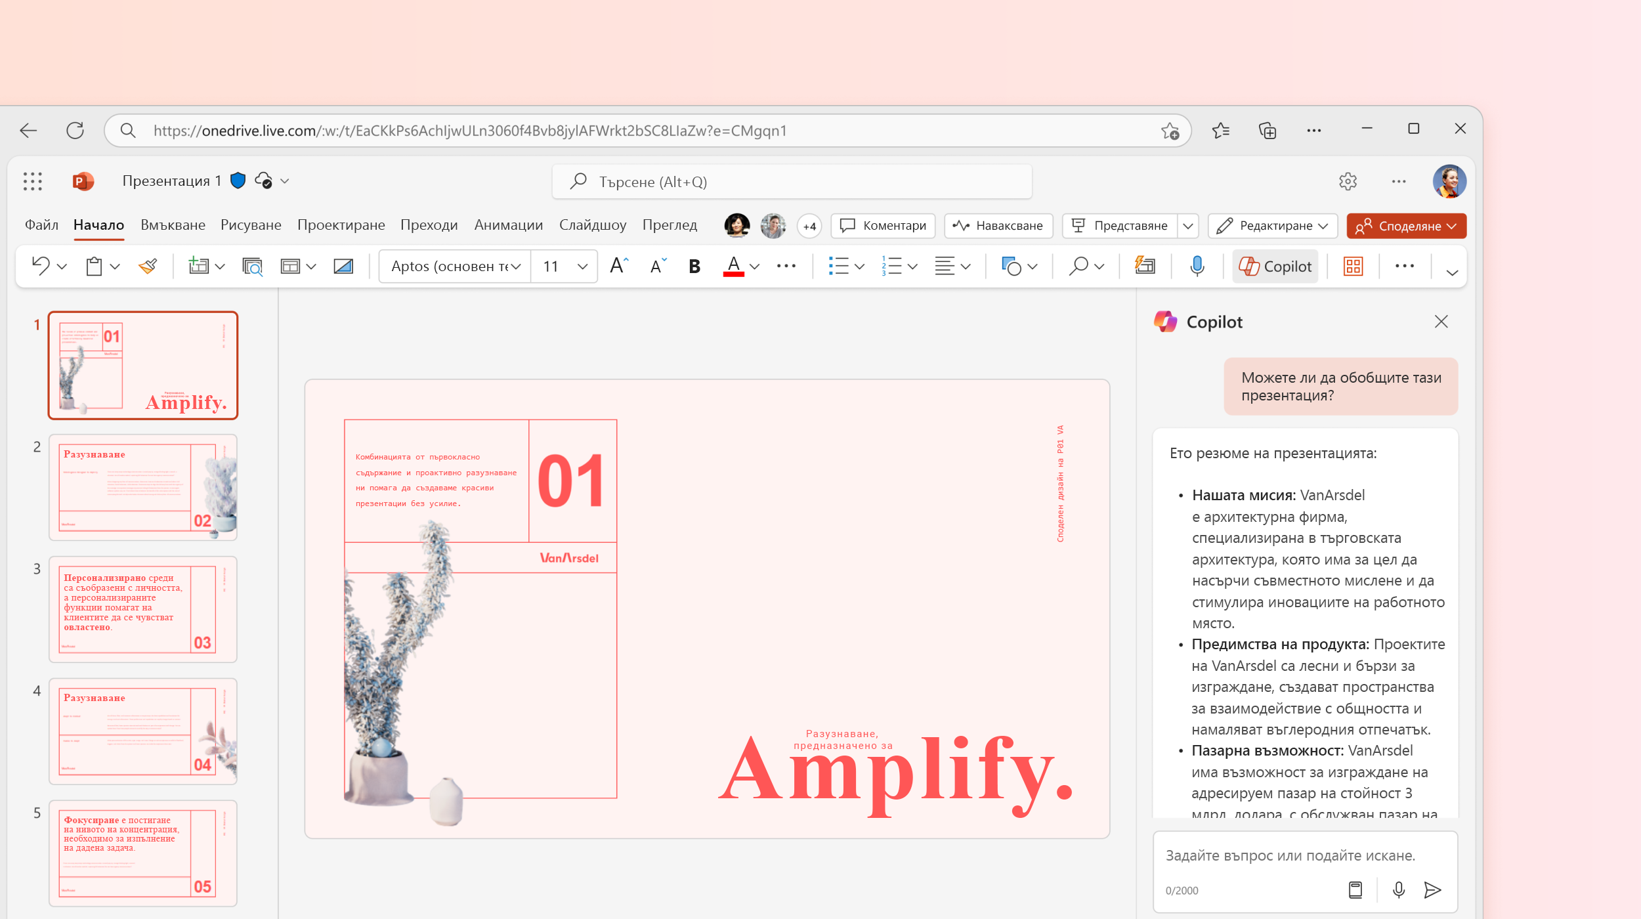Select the Format Painter brush icon
The width and height of the screenshot is (1641, 919).
click(148, 266)
